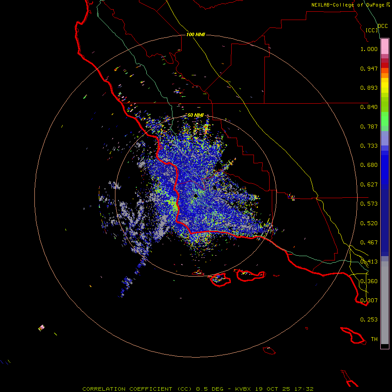Image resolution: width=392 pixels, height=392 pixels.
Task: Click the 0.787 value on the color scale
Action: 369,126
